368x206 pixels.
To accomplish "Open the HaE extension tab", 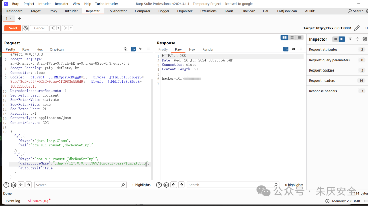I will point(266,11).
